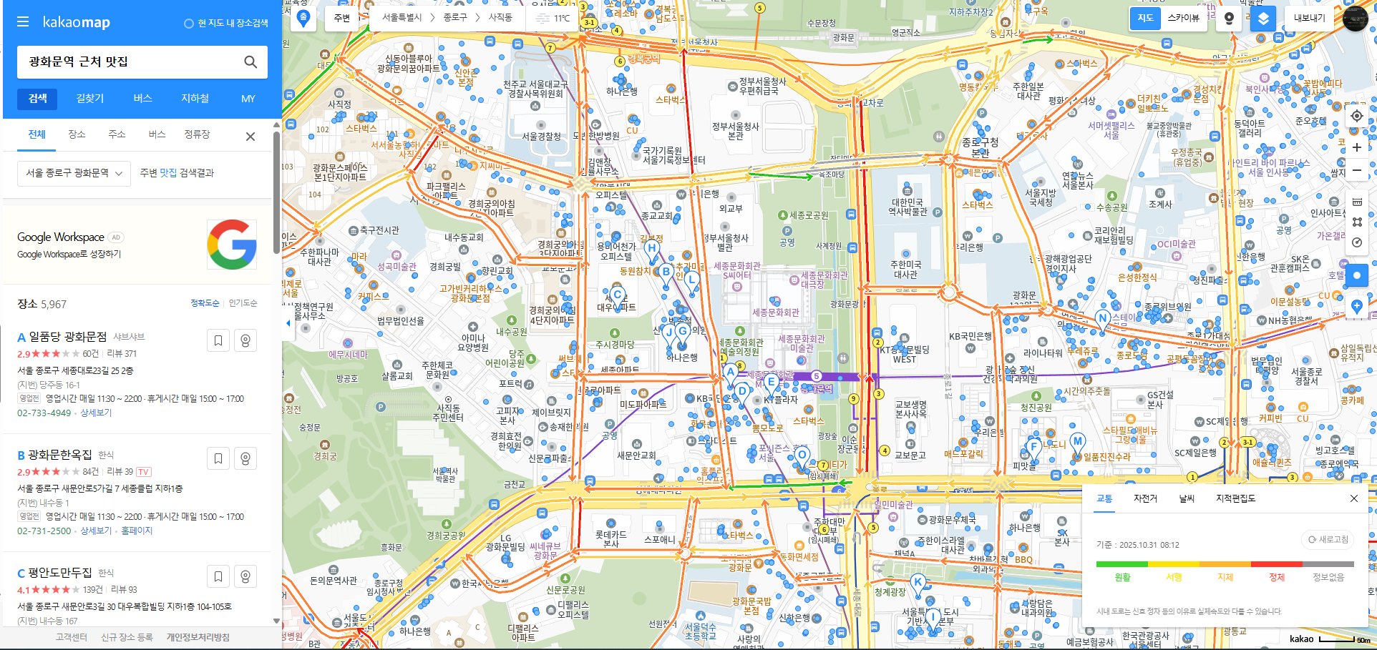Open roadview pin for 평안도만두집
This screenshot has height=650, width=1377.
point(245,576)
